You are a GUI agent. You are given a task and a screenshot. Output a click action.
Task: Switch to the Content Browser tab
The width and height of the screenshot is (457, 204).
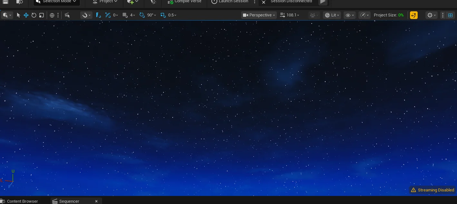tap(19, 201)
